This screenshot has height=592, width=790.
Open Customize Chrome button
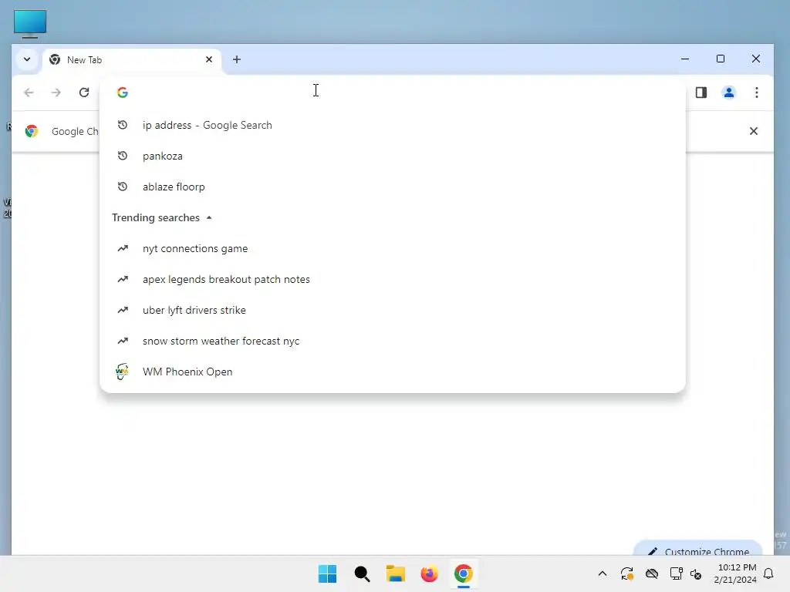tap(698, 549)
